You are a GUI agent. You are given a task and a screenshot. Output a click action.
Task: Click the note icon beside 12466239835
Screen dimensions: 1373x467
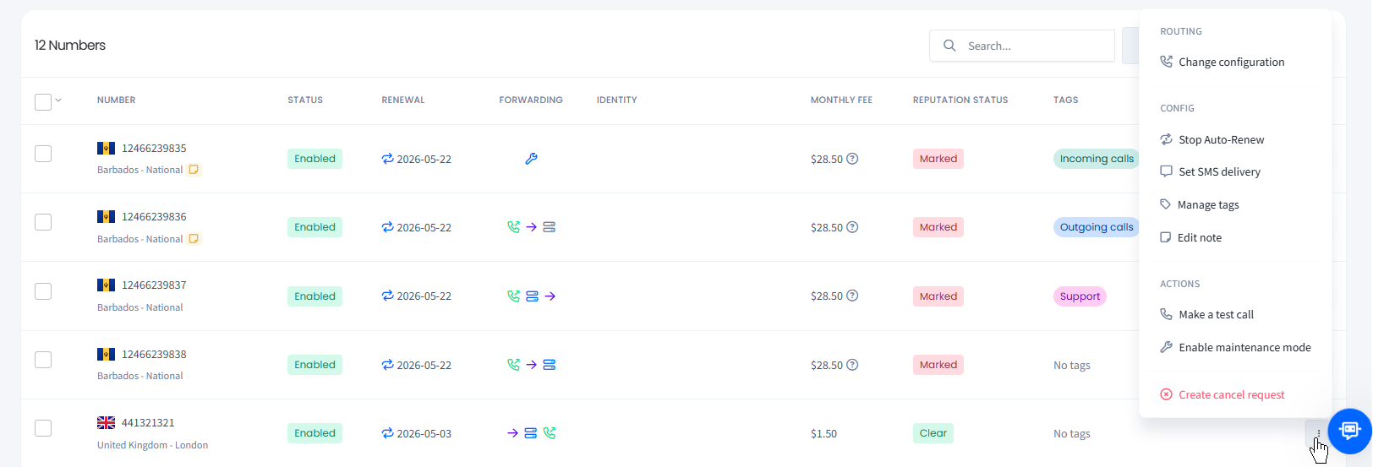(x=194, y=170)
